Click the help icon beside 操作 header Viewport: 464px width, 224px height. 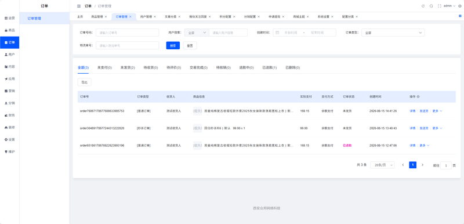tap(418, 97)
